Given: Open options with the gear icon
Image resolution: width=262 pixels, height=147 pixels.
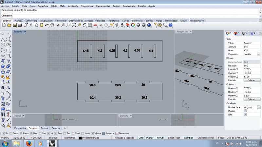Looking at the screenshot, I should click(x=160, y=25).
